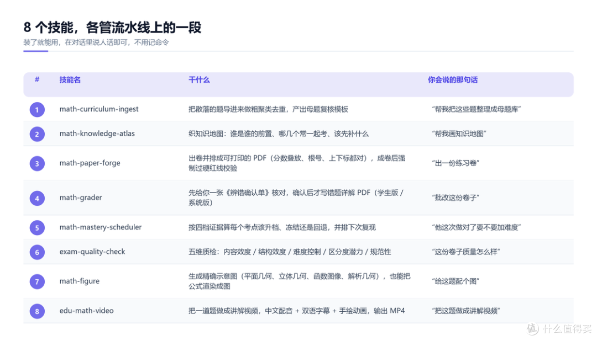This screenshot has width=597, height=341.
Task: Click the number 4 circle badge
Action: click(37, 198)
